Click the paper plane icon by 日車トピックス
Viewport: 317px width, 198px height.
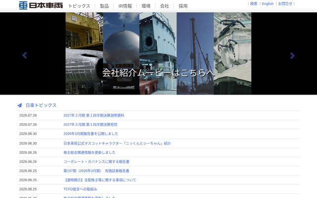coord(20,105)
